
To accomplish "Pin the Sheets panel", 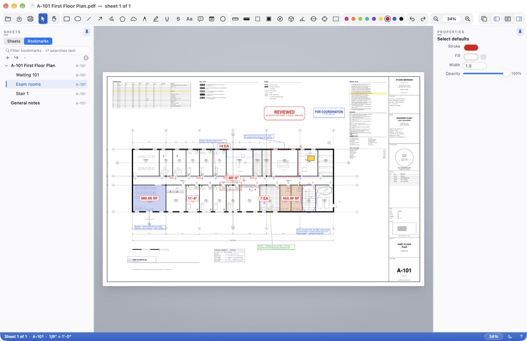I will (87, 32).
